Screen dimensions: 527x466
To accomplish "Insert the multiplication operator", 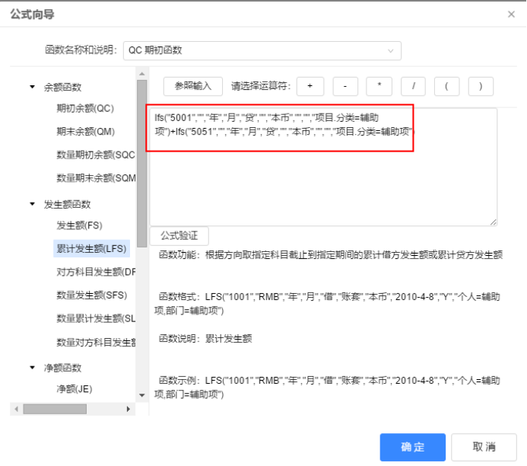I will [x=379, y=86].
